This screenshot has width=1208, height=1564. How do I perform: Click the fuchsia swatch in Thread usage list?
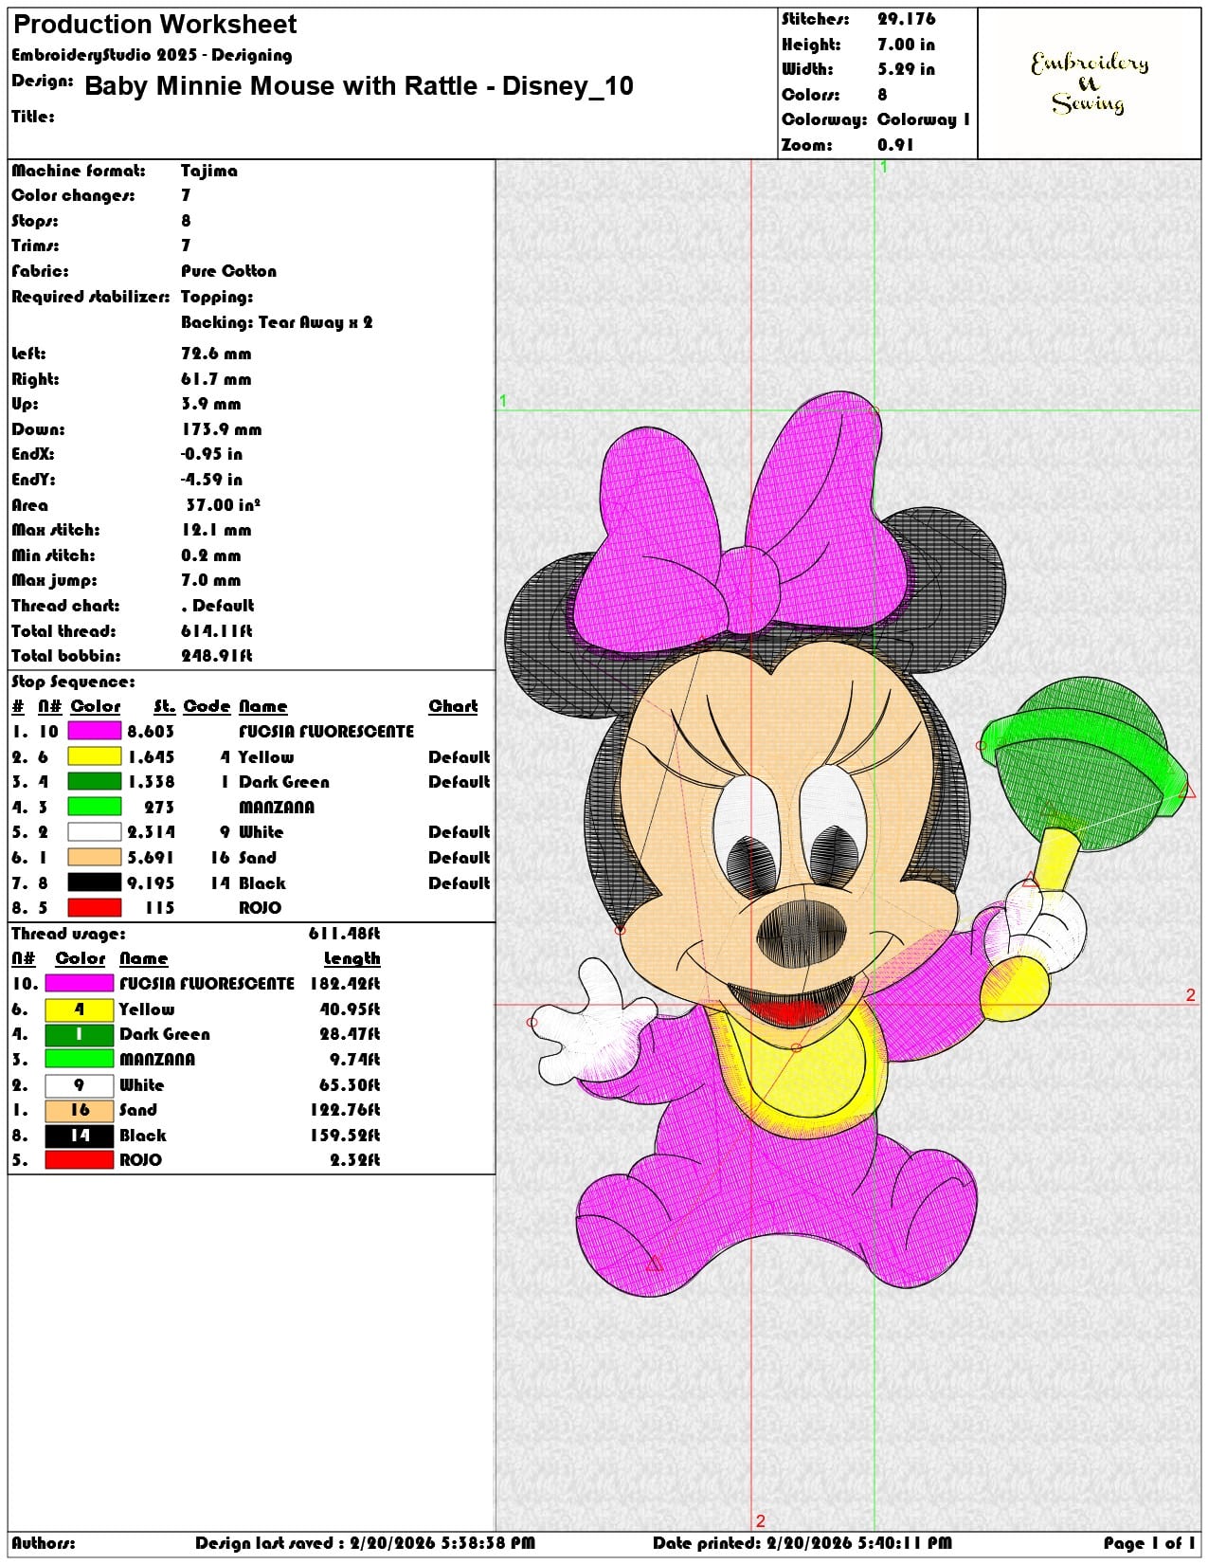(80, 983)
